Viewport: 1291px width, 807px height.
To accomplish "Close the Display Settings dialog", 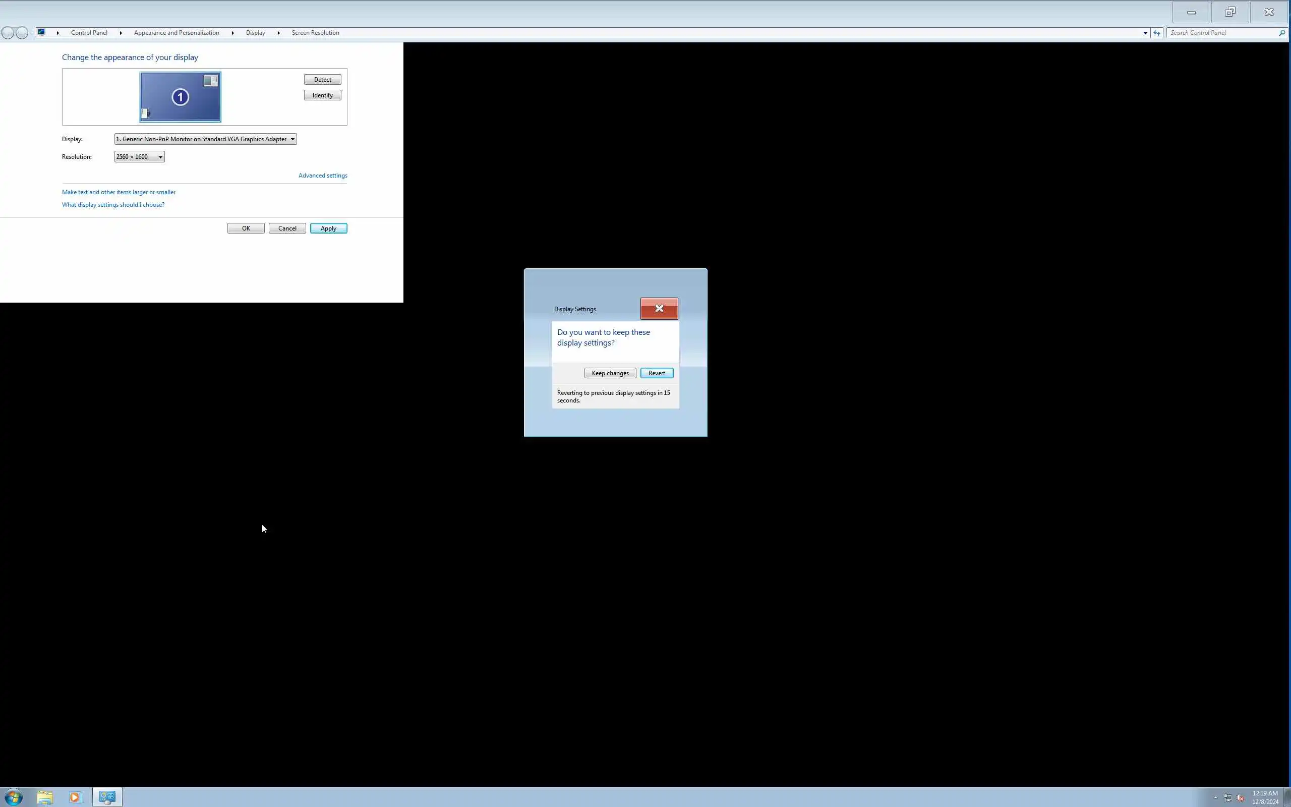I will point(659,309).
